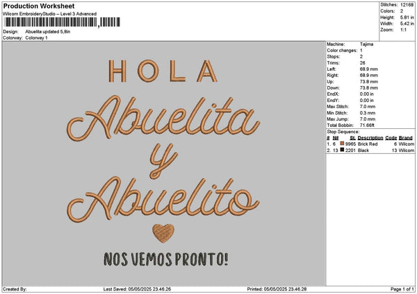Screen dimensions: 417x294
Task: Click the Black thread color swatch
Action: pyautogui.click(x=342, y=150)
